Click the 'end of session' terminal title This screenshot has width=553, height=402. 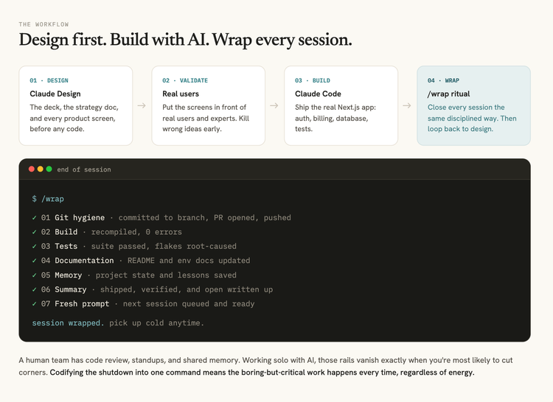pyautogui.click(x=84, y=169)
